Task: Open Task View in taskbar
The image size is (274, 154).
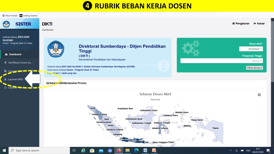Action: pyautogui.click(x=74, y=150)
